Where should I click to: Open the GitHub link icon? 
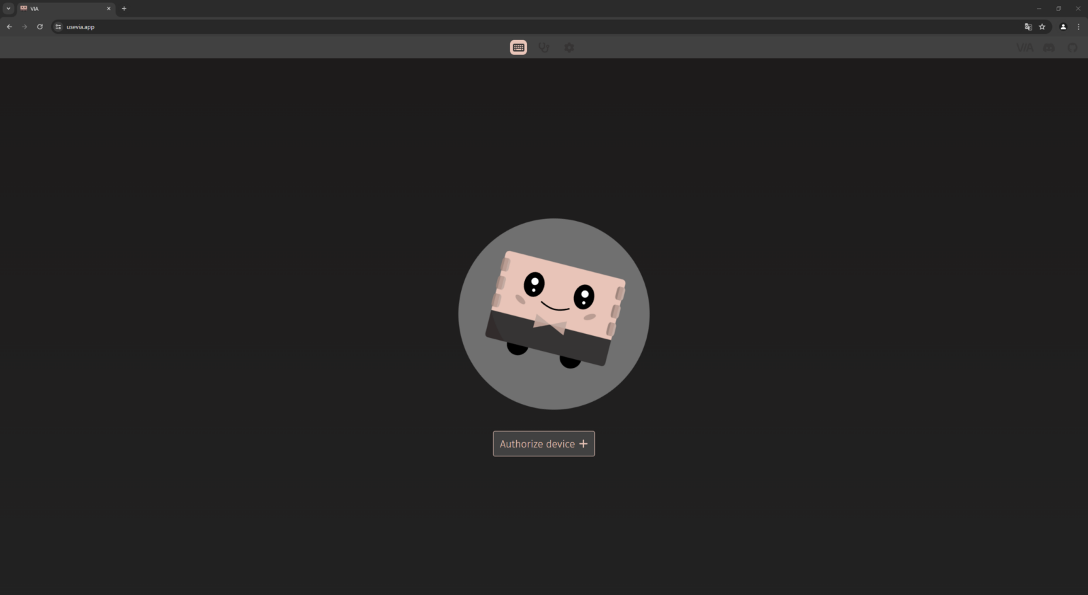click(1072, 48)
